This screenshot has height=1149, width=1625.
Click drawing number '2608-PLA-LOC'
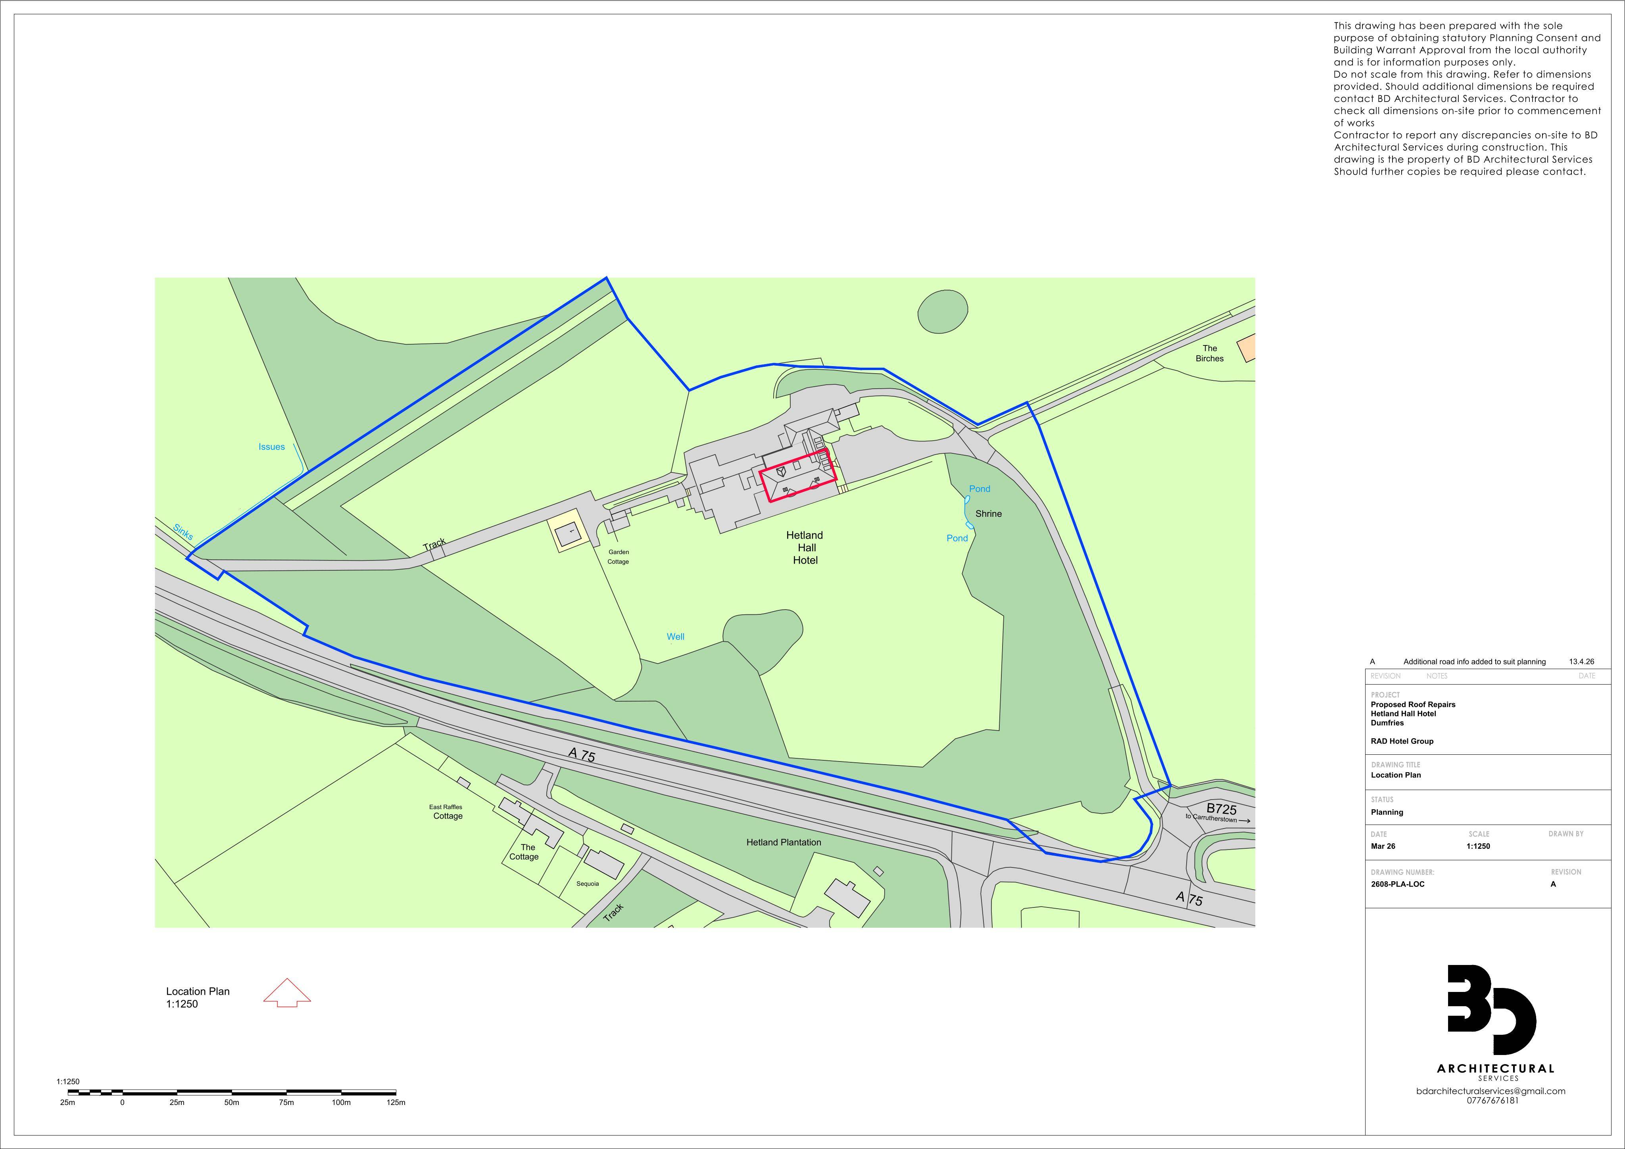point(1398,884)
